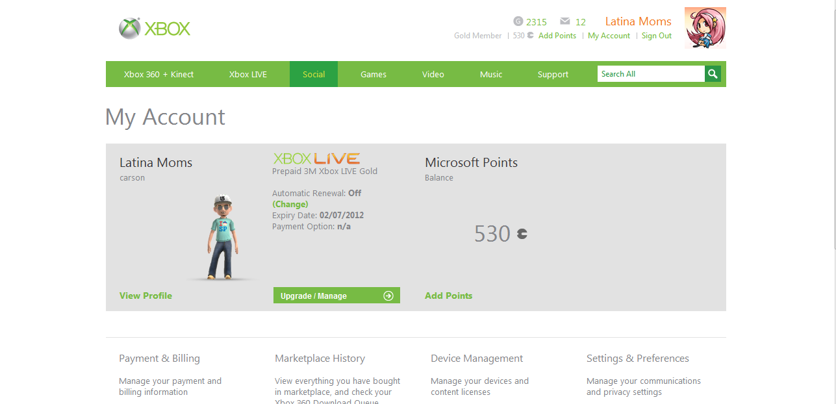
Task: Open the Xbox 360 + Kinect menu
Action: tap(159, 74)
